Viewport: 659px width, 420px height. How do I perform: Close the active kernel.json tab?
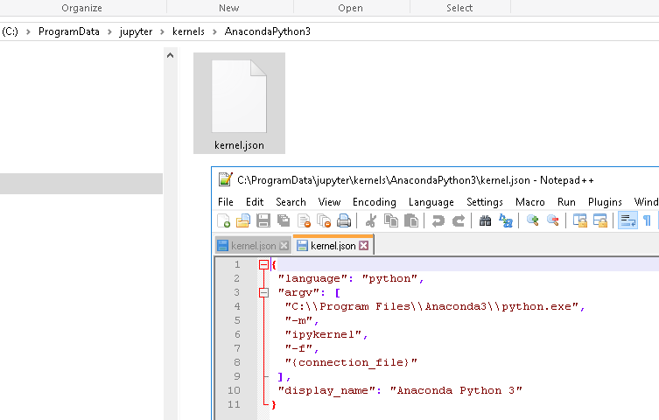pos(363,246)
